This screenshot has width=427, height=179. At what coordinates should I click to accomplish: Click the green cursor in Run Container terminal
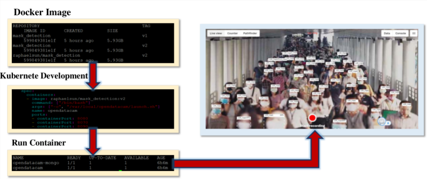[x=120, y=171]
